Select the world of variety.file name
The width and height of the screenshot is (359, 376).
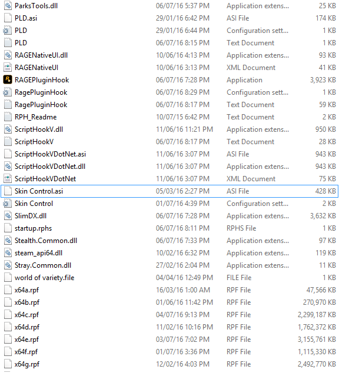tap(44, 278)
